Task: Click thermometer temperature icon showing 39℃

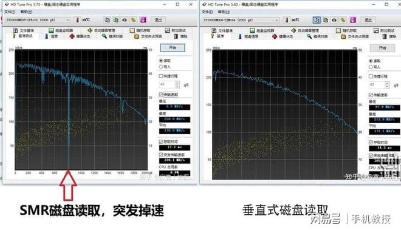Action: click(77, 20)
